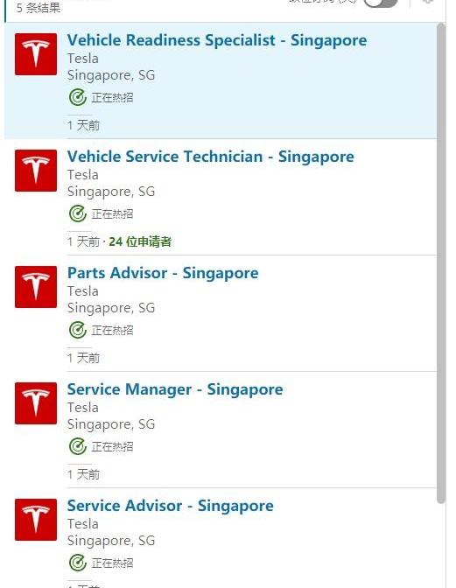
Task: Open Parts Advisor - Singapore job posting
Action: [163, 273]
